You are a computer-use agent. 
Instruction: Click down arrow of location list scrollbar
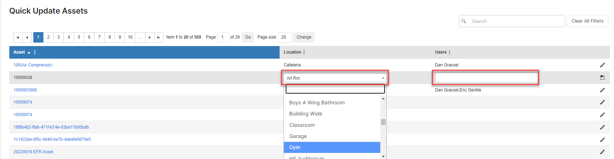(383, 156)
